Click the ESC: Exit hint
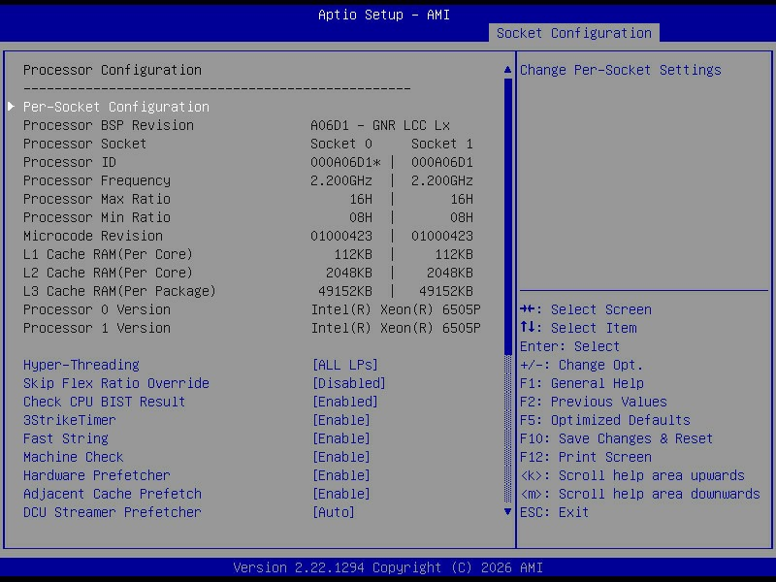776x582 pixels. (x=554, y=512)
